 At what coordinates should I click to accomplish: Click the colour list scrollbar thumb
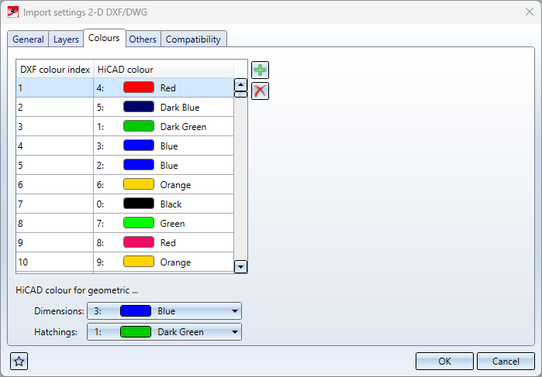point(240,94)
